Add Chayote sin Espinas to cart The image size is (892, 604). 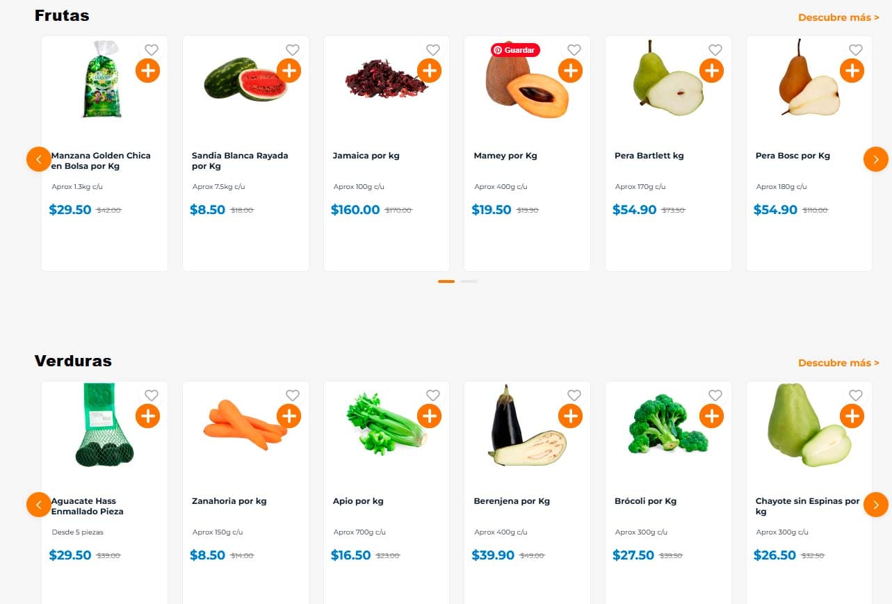852,416
